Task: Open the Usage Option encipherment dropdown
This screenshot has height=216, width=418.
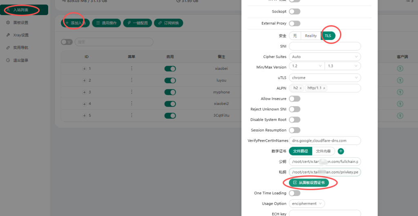Action: (307, 203)
